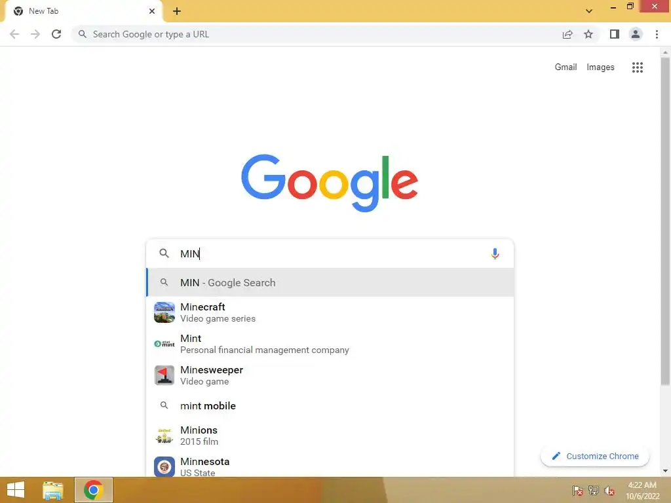Choose the Minesweeper video game suggestion
This screenshot has width=671, height=503.
point(330,375)
